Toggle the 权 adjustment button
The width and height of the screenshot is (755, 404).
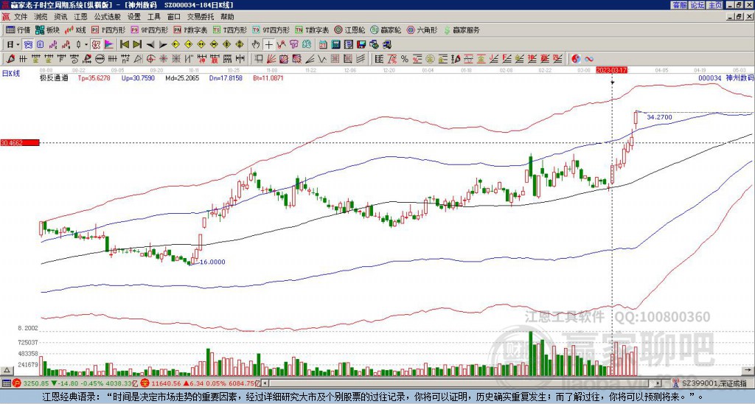pyautogui.click(x=96, y=45)
